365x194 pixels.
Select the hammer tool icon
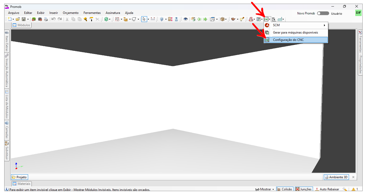(x=85, y=19)
